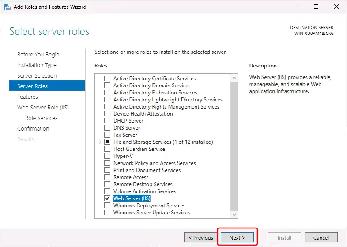Check the DNS Server role
The width and height of the screenshot is (347, 247).
[107, 128]
